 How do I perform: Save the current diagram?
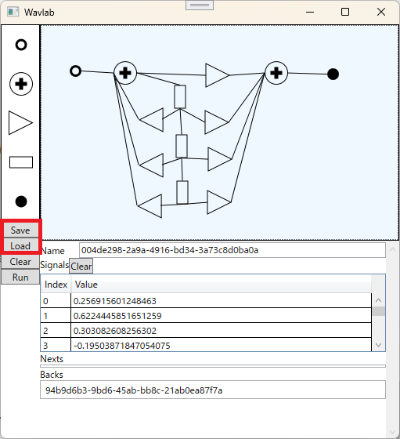pyautogui.click(x=20, y=230)
